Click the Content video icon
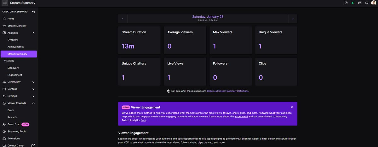This screenshot has height=147, width=378. [x=4, y=89]
